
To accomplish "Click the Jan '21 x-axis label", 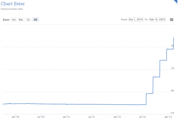I will (x=66, y=117).
